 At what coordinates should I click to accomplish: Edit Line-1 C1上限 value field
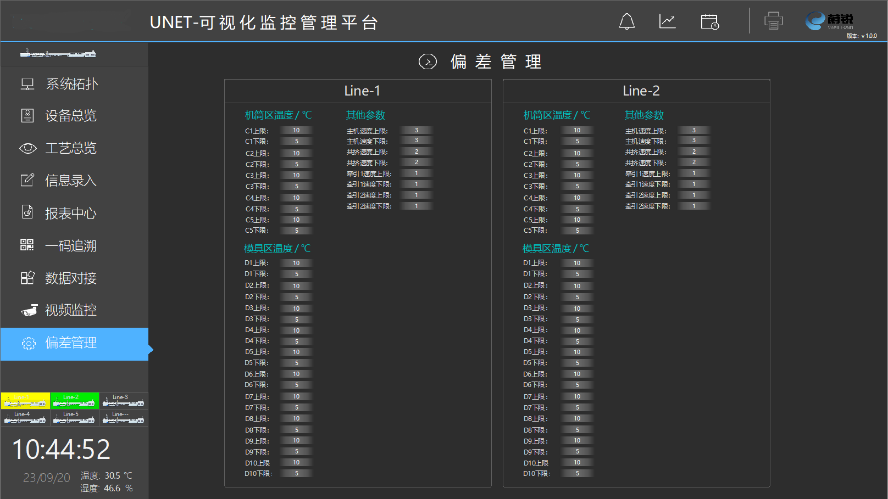296,131
